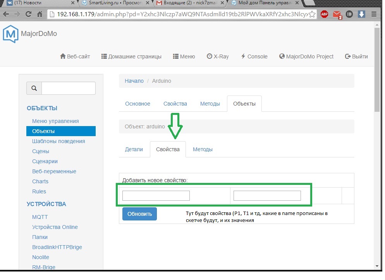Screen dimensions: 385x280
Task: Switch to Gmail Входящие browser tab
Action: point(189,3)
